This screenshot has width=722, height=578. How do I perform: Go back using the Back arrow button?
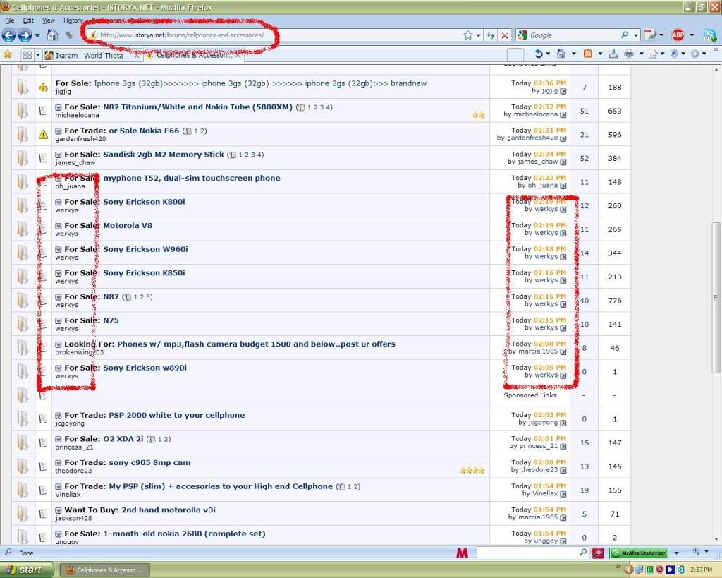click(x=8, y=35)
